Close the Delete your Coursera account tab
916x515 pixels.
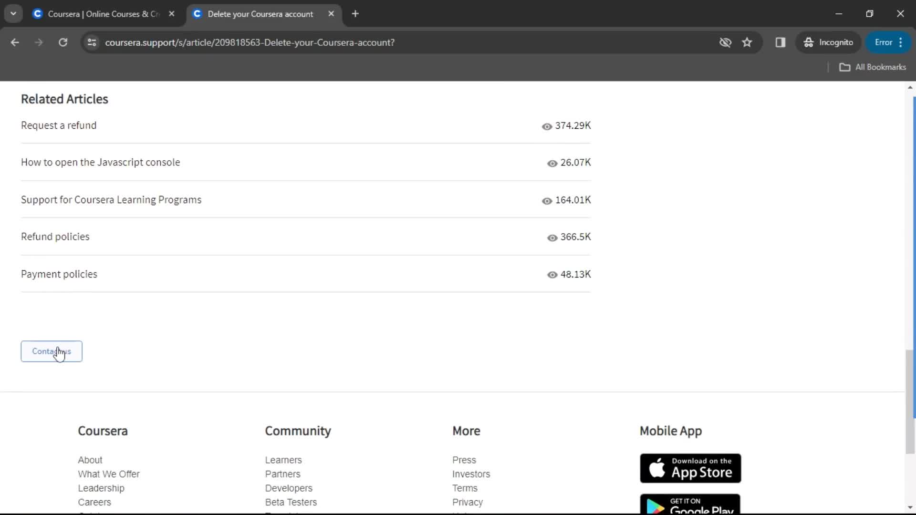tap(331, 14)
